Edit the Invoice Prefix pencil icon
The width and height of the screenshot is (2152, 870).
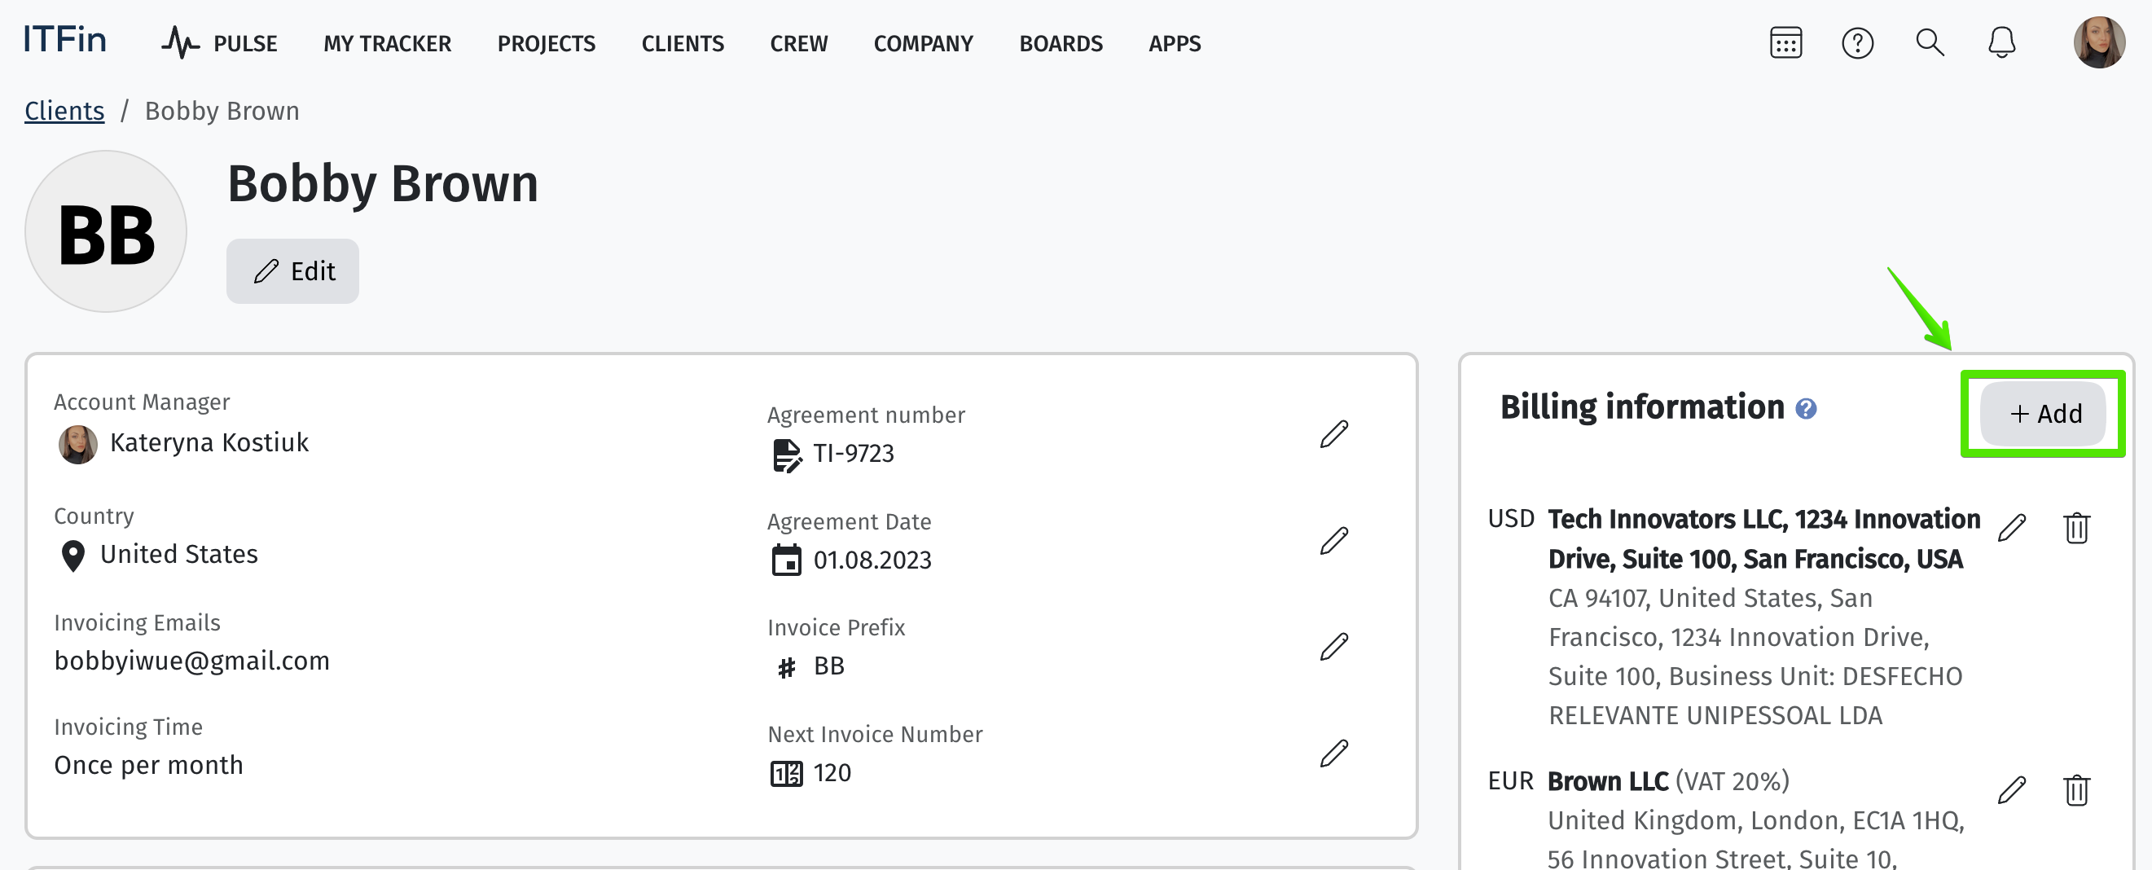[1334, 646]
